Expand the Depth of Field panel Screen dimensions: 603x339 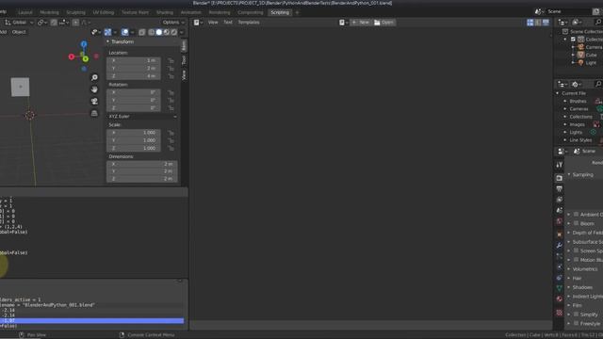(x=569, y=233)
